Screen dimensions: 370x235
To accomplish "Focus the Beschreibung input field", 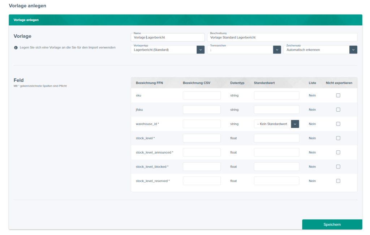I will (282, 38).
